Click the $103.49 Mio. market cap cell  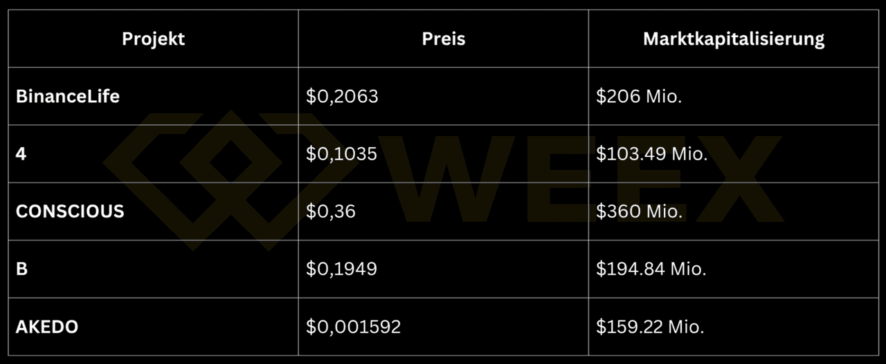pos(651,153)
